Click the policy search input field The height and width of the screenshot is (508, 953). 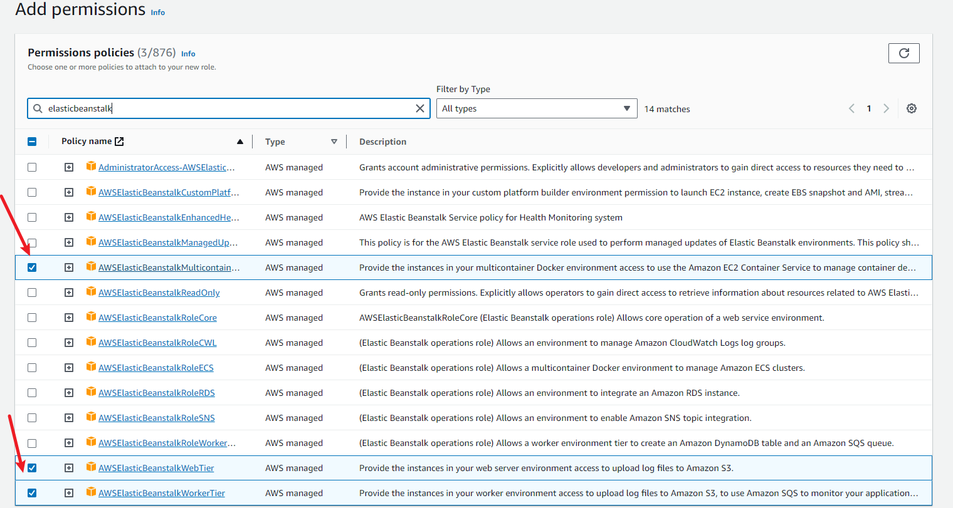[x=229, y=108]
